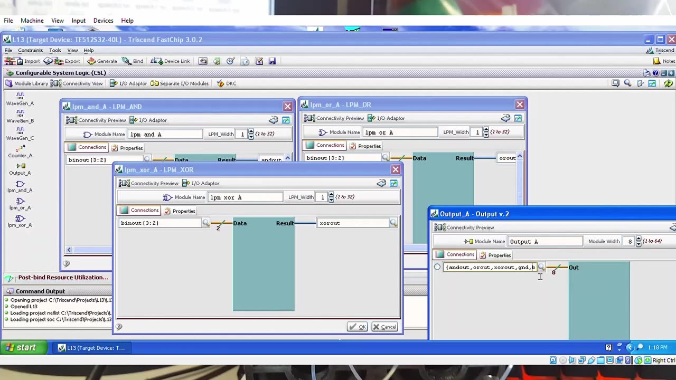
Task: Select the lpm_and_A module icon in sidebar
Action: pyautogui.click(x=20, y=186)
